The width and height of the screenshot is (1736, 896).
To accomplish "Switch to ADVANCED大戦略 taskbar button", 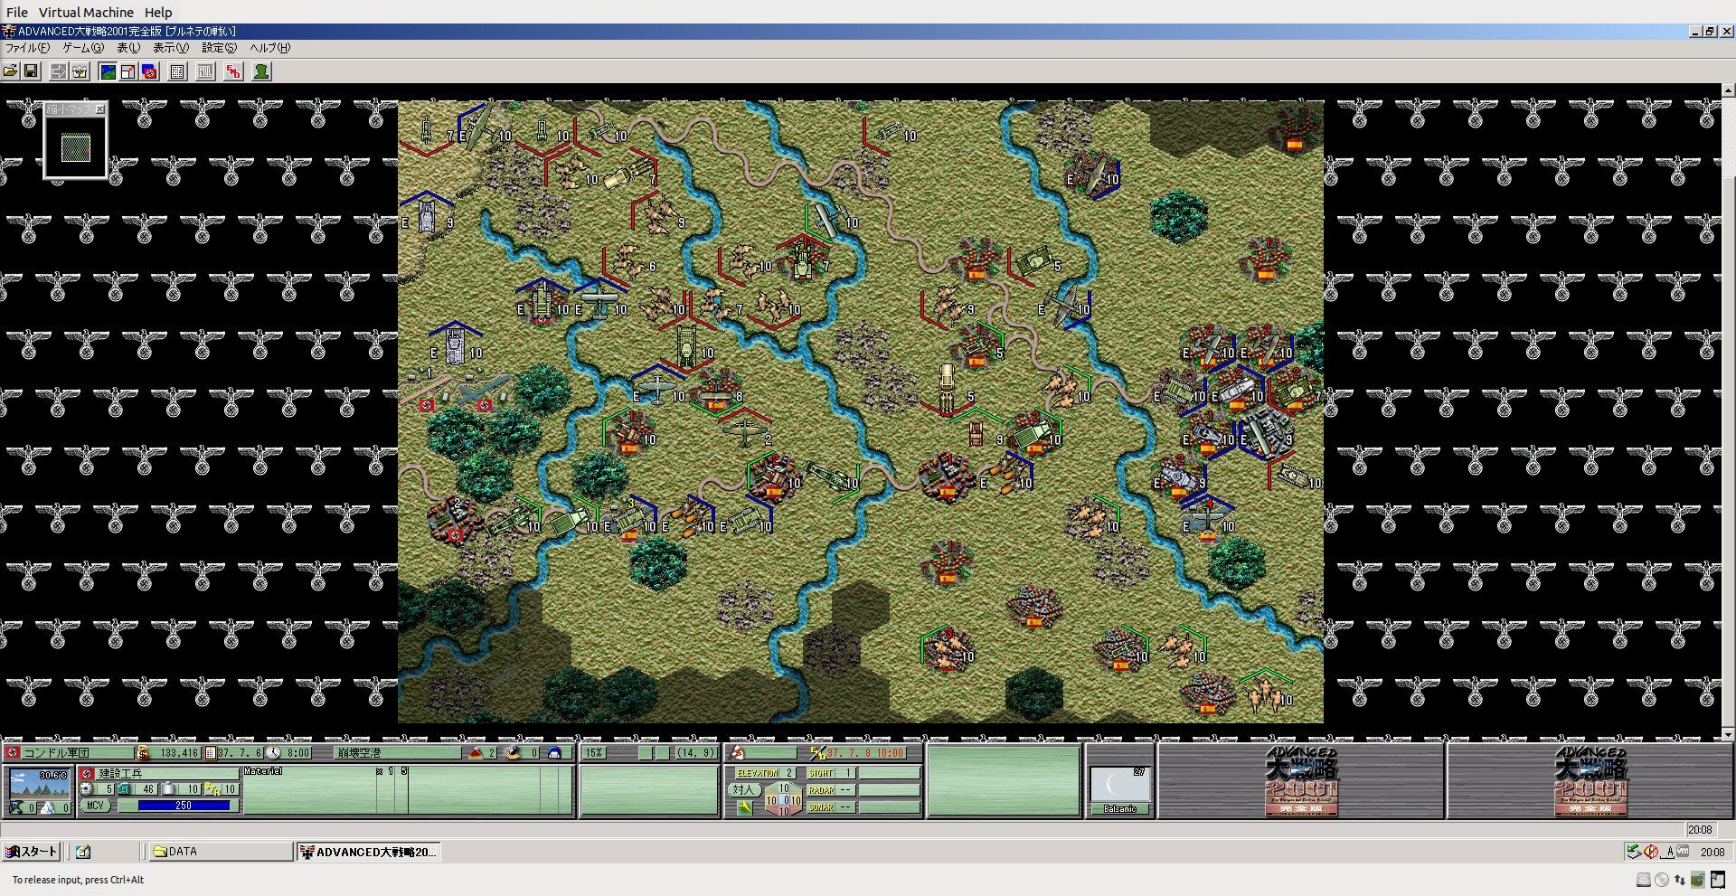I will [369, 852].
